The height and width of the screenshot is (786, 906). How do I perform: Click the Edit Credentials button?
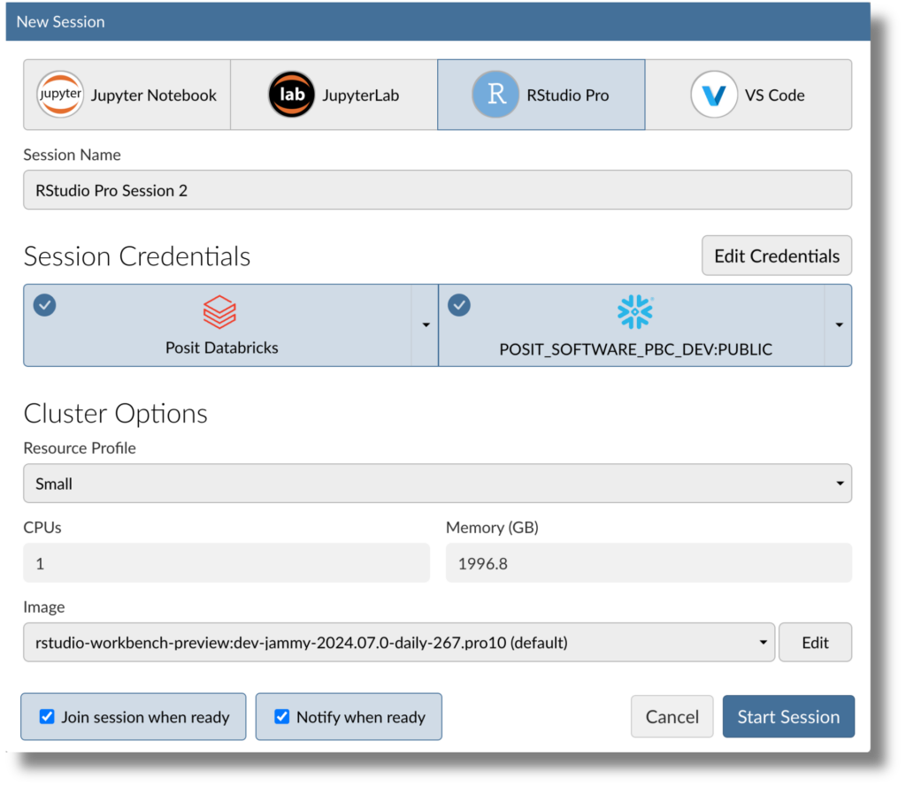pyautogui.click(x=776, y=256)
